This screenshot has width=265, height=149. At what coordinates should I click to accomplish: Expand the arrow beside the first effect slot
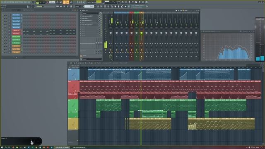pyautogui.click(x=81, y=16)
